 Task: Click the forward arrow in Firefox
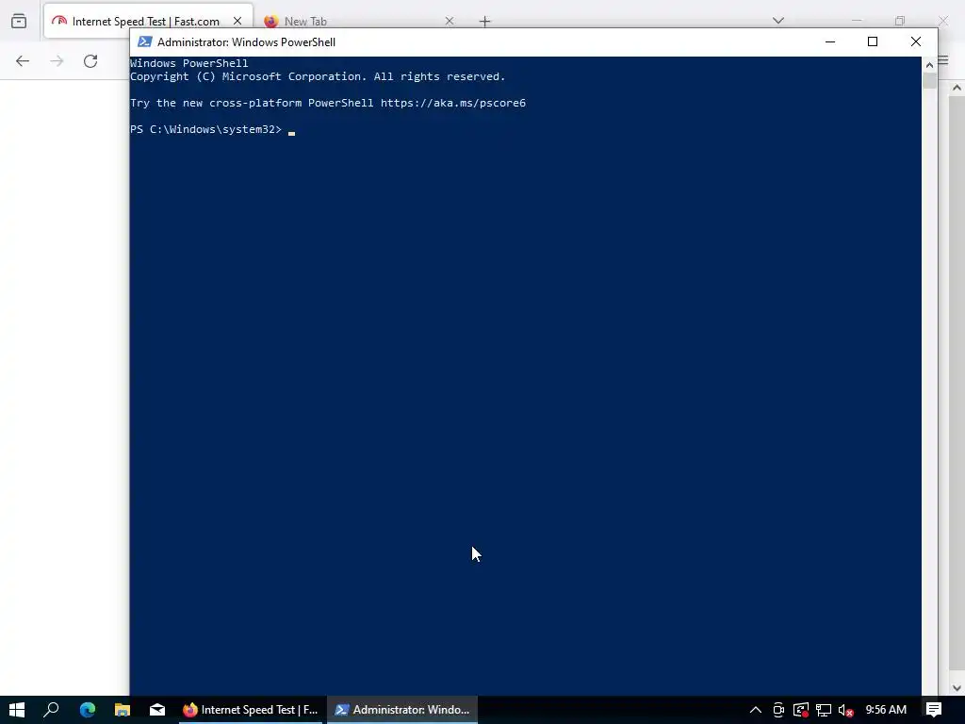click(x=57, y=61)
